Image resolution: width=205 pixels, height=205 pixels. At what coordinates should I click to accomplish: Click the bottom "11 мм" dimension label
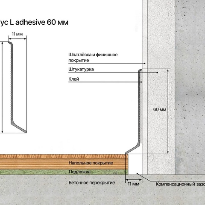[133, 184]
